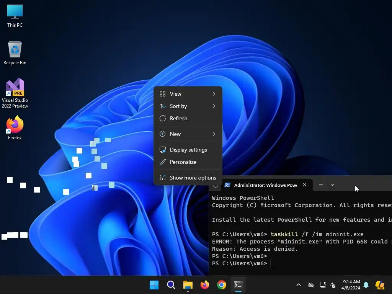This screenshot has height=294, width=392.
Task: Open the terminal profile dropdown
Action: point(332,185)
